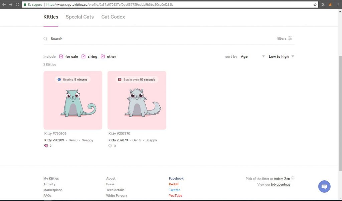Open the Press footer link

click(110, 184)
